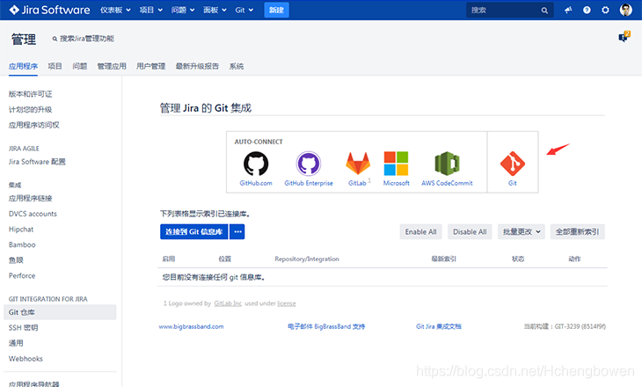Viewport: 642px width, 387px height.
Task: Open Webhooks in sidebar
Action: click(x=26, y=359)
